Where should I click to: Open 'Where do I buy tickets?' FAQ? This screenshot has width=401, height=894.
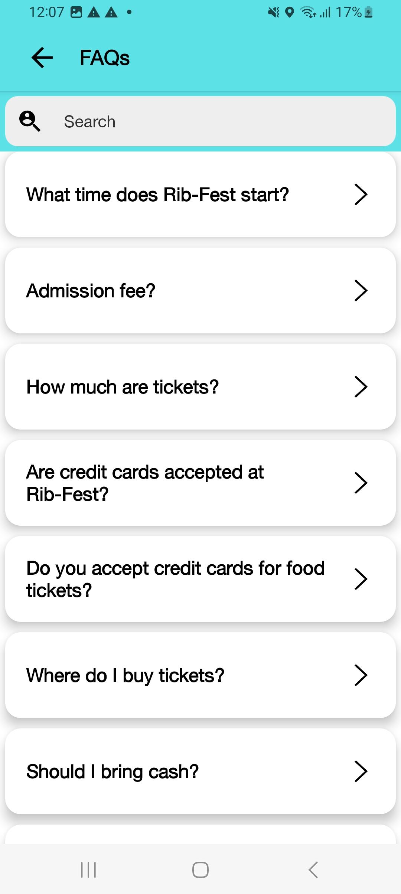pos(125,675)
